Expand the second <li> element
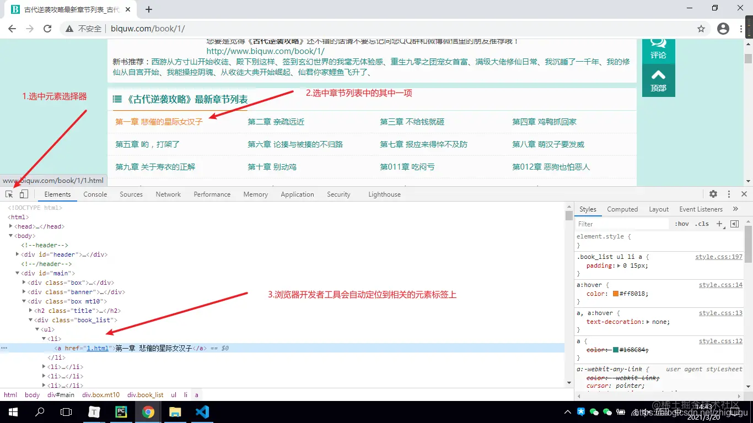The height and width of the screenshot is (423, 753). pos(43,366)
